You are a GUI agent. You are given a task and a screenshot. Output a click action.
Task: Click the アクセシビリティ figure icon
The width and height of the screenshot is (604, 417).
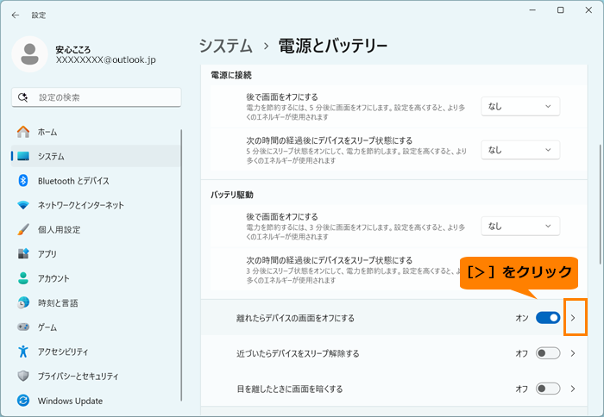(x=23, y=352)
